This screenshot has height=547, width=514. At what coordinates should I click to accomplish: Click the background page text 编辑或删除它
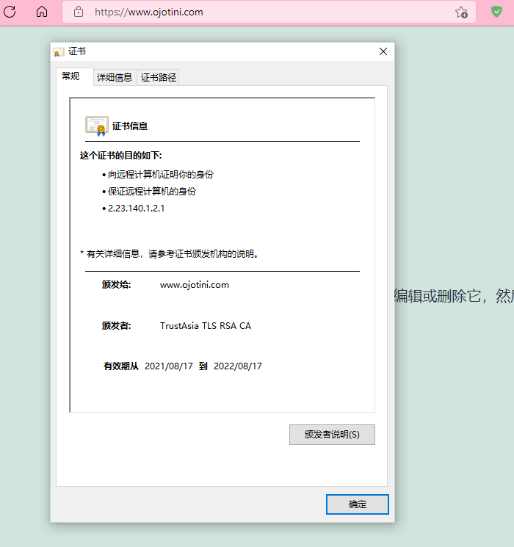pos(438,297)
